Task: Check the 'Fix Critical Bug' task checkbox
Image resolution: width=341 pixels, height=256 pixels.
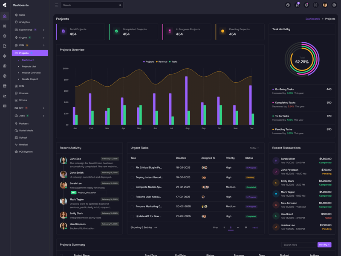Action: [x=133, y=168]
